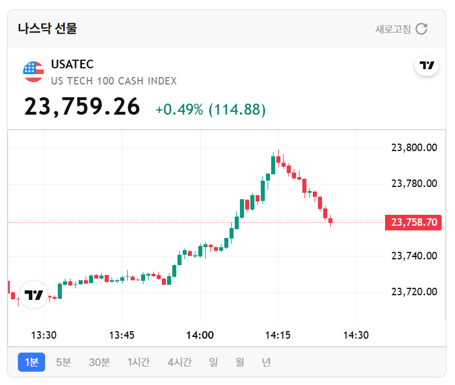The image size is (455, 385).
Task: Switch chart to 일 (daily) view
Action: 213,362
